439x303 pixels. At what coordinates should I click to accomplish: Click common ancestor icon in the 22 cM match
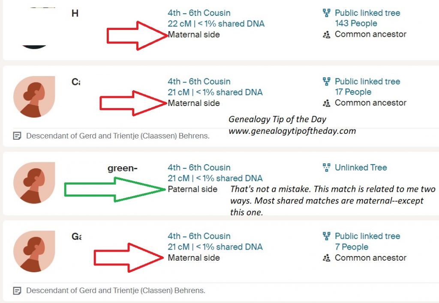pos(327,35)
